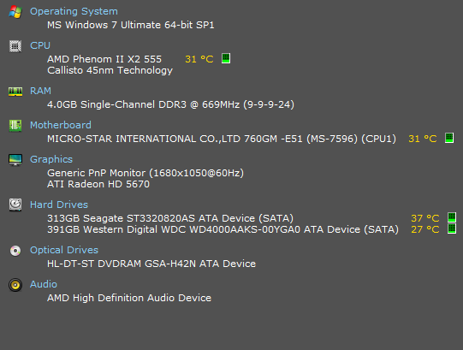This screenshot has width=463, height=350.
Task: Open the RAM section heading
Action: pyautogui.click(x=41, y=91)
